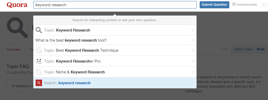
Task: Select Topic: Keyword Researcher Pro suggestion
Action: point(115,61)
